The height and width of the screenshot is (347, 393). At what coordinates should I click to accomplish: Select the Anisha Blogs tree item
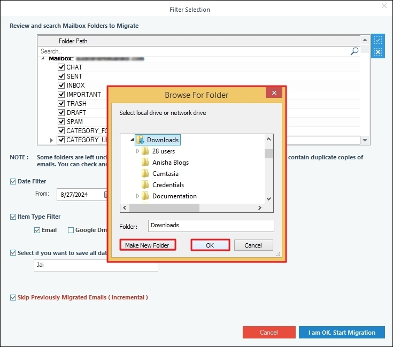(x=171, y=163)
